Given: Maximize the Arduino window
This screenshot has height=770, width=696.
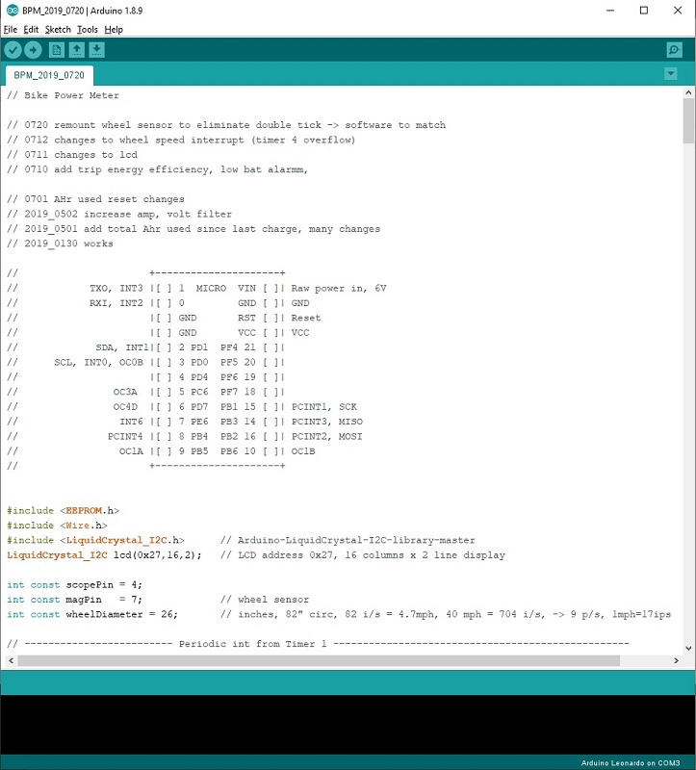Looking at the screenshot, I should coord(644,11).
